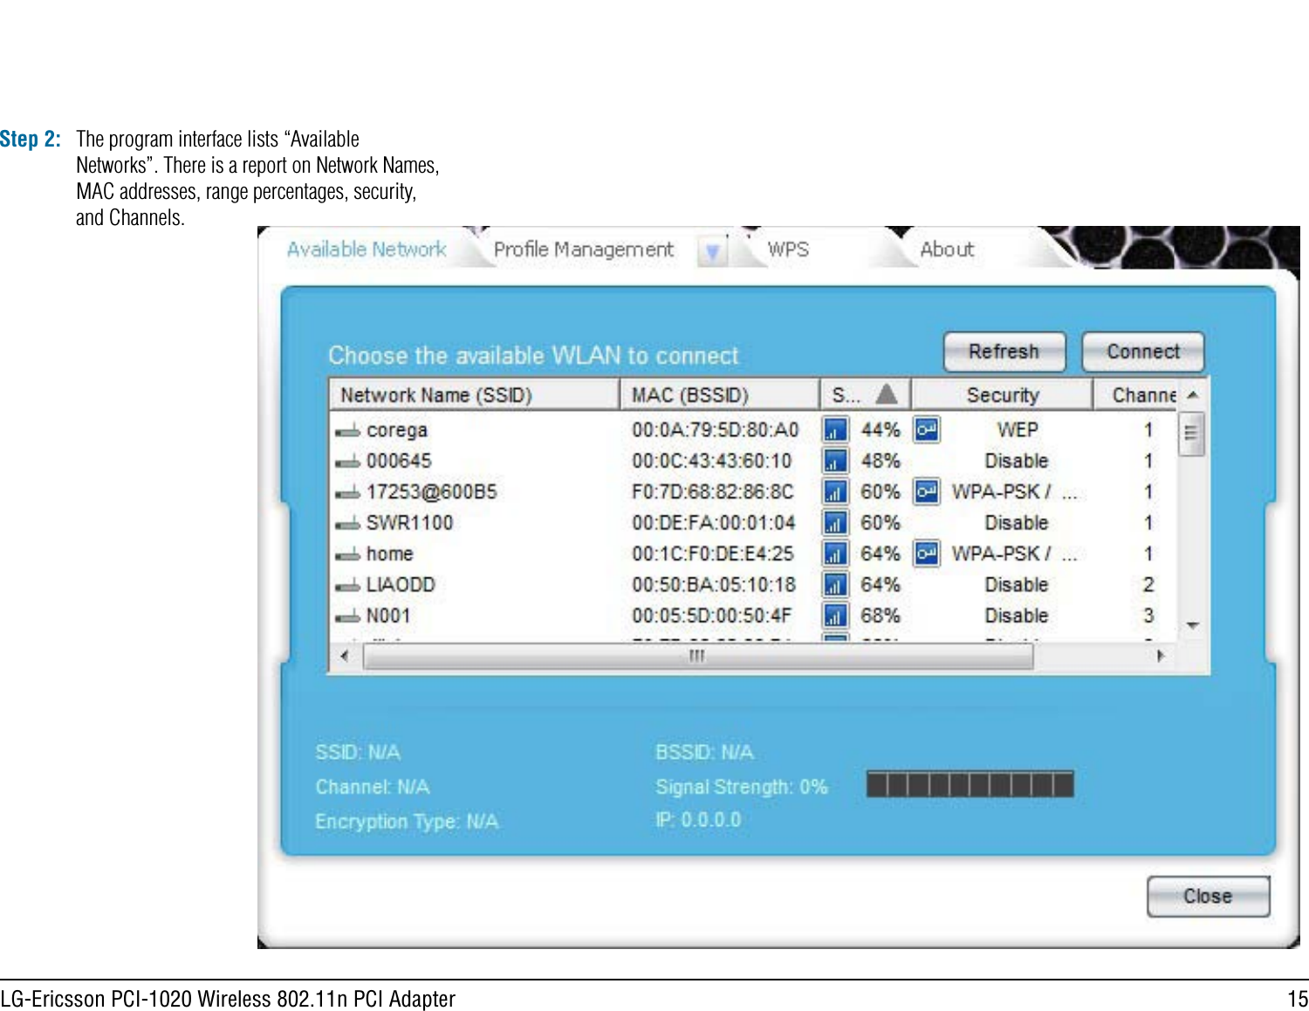Click the vertical scrollbar thumb
Screen dimensions: 1309x1011
point(1191,434)
